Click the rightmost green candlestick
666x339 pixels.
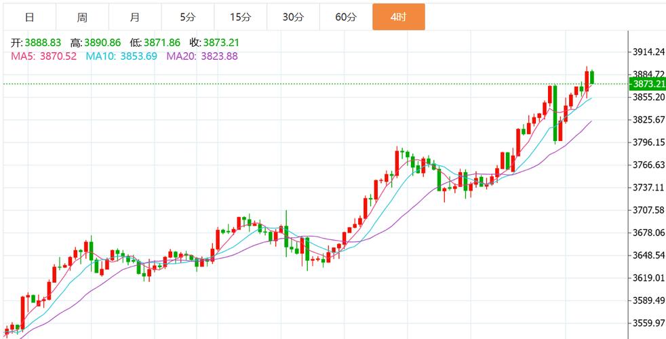pos(593,77)
